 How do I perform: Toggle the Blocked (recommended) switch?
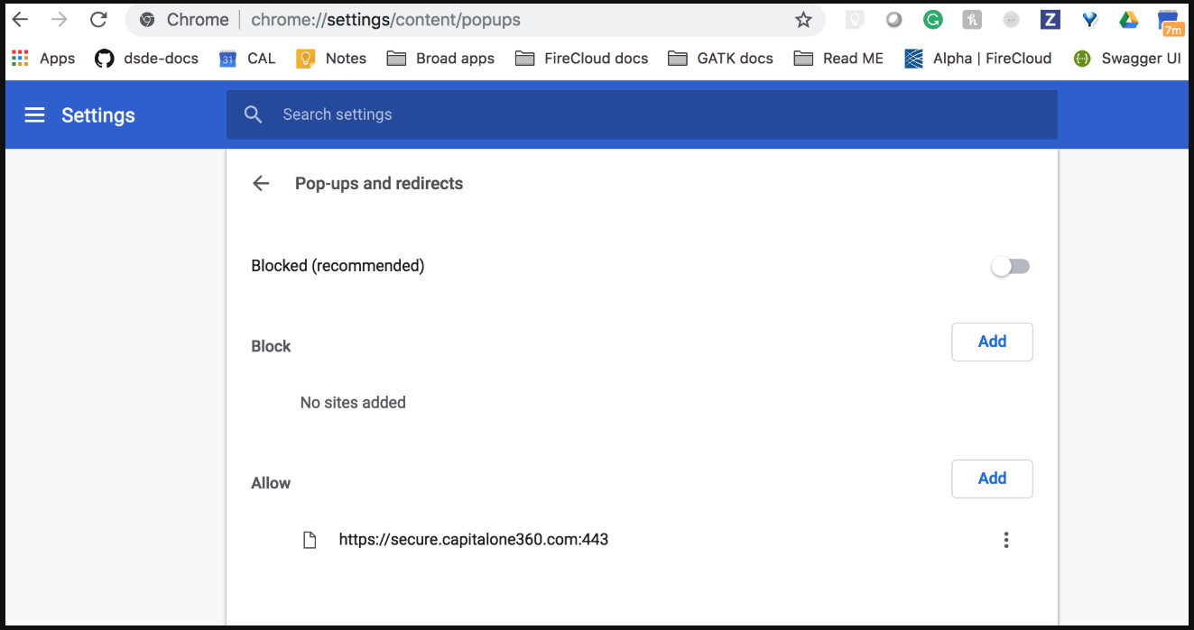(1010, 266)
